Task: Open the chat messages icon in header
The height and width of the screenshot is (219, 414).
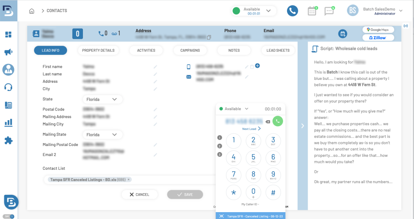Action: (329, 11)
